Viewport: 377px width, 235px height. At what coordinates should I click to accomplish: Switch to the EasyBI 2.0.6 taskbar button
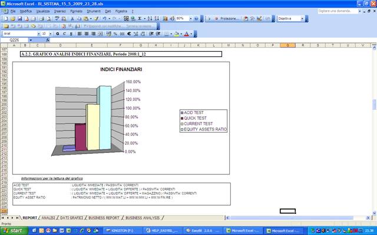tap(202, 231)
